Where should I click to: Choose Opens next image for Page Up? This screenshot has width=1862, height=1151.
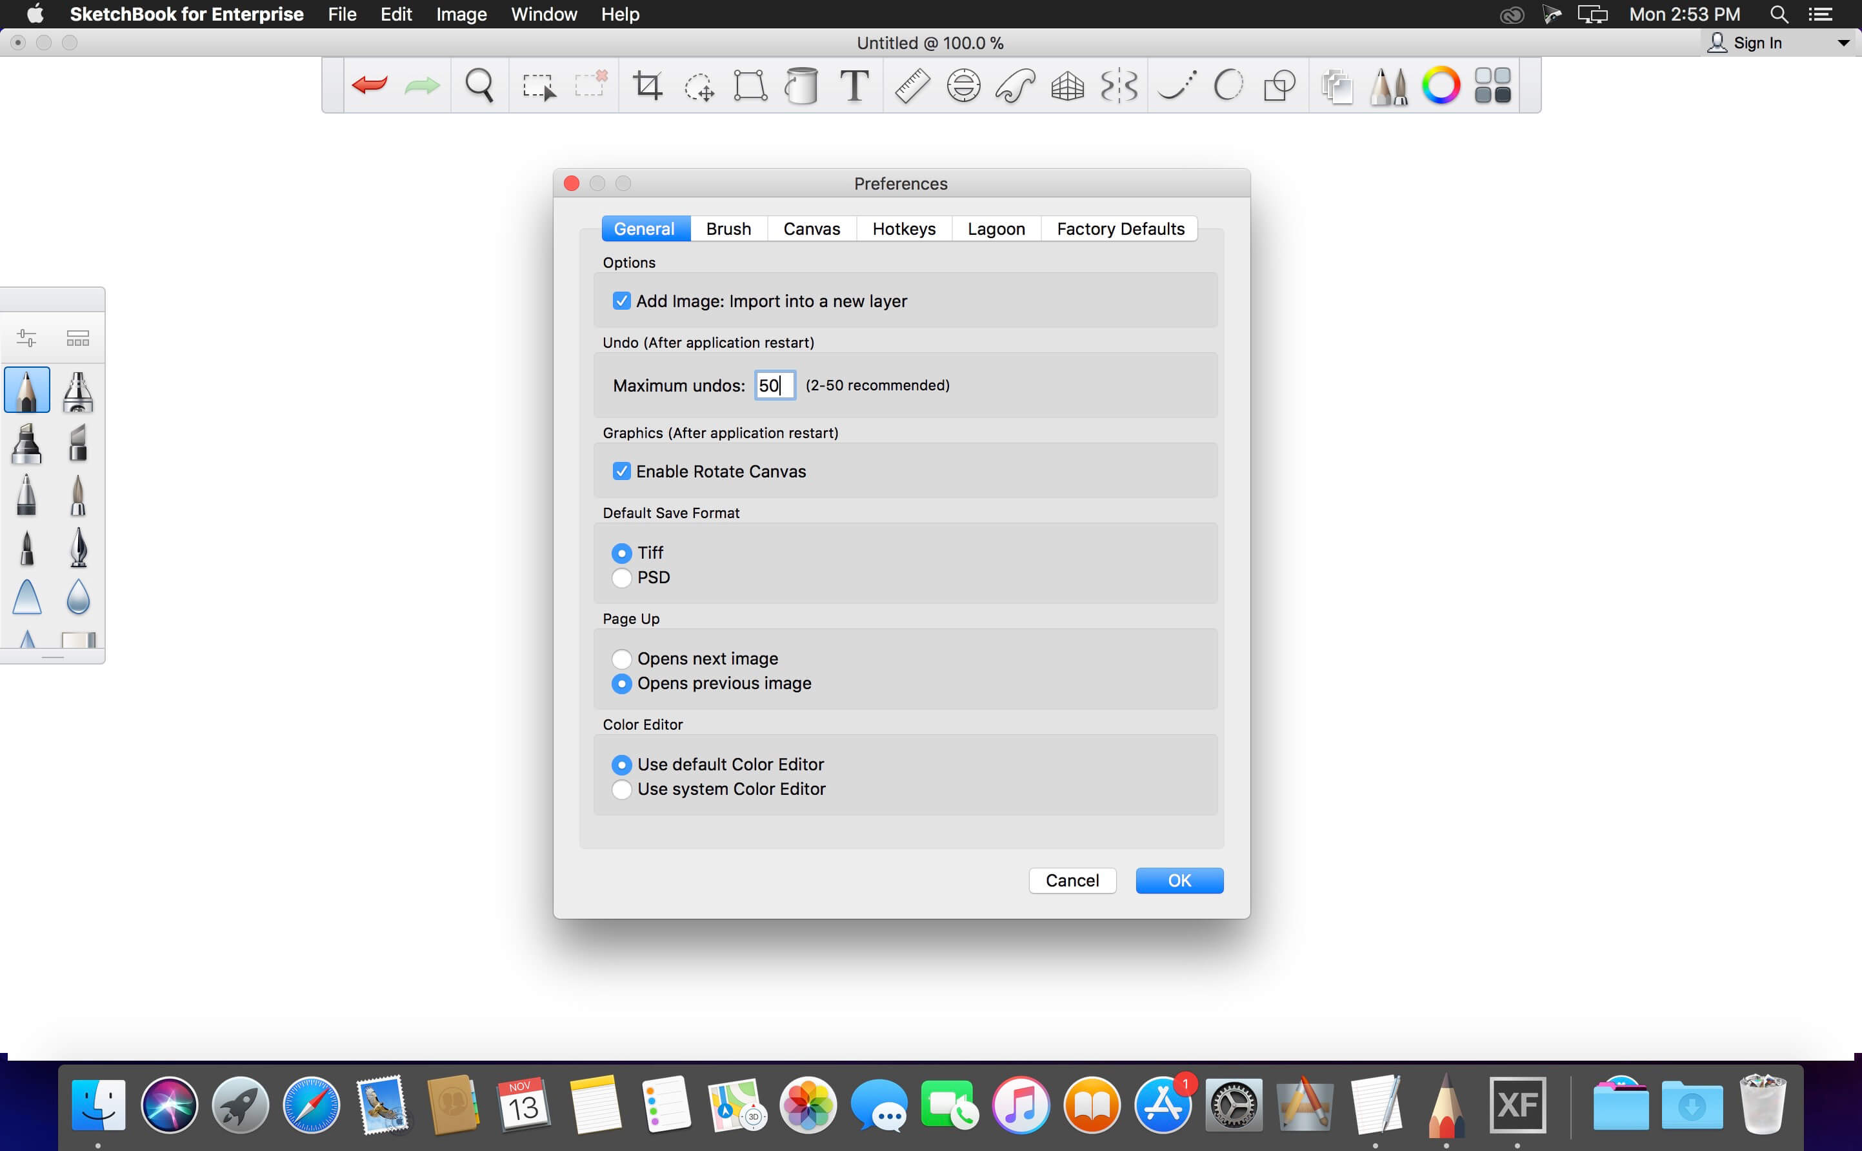[x=622, y=659]
